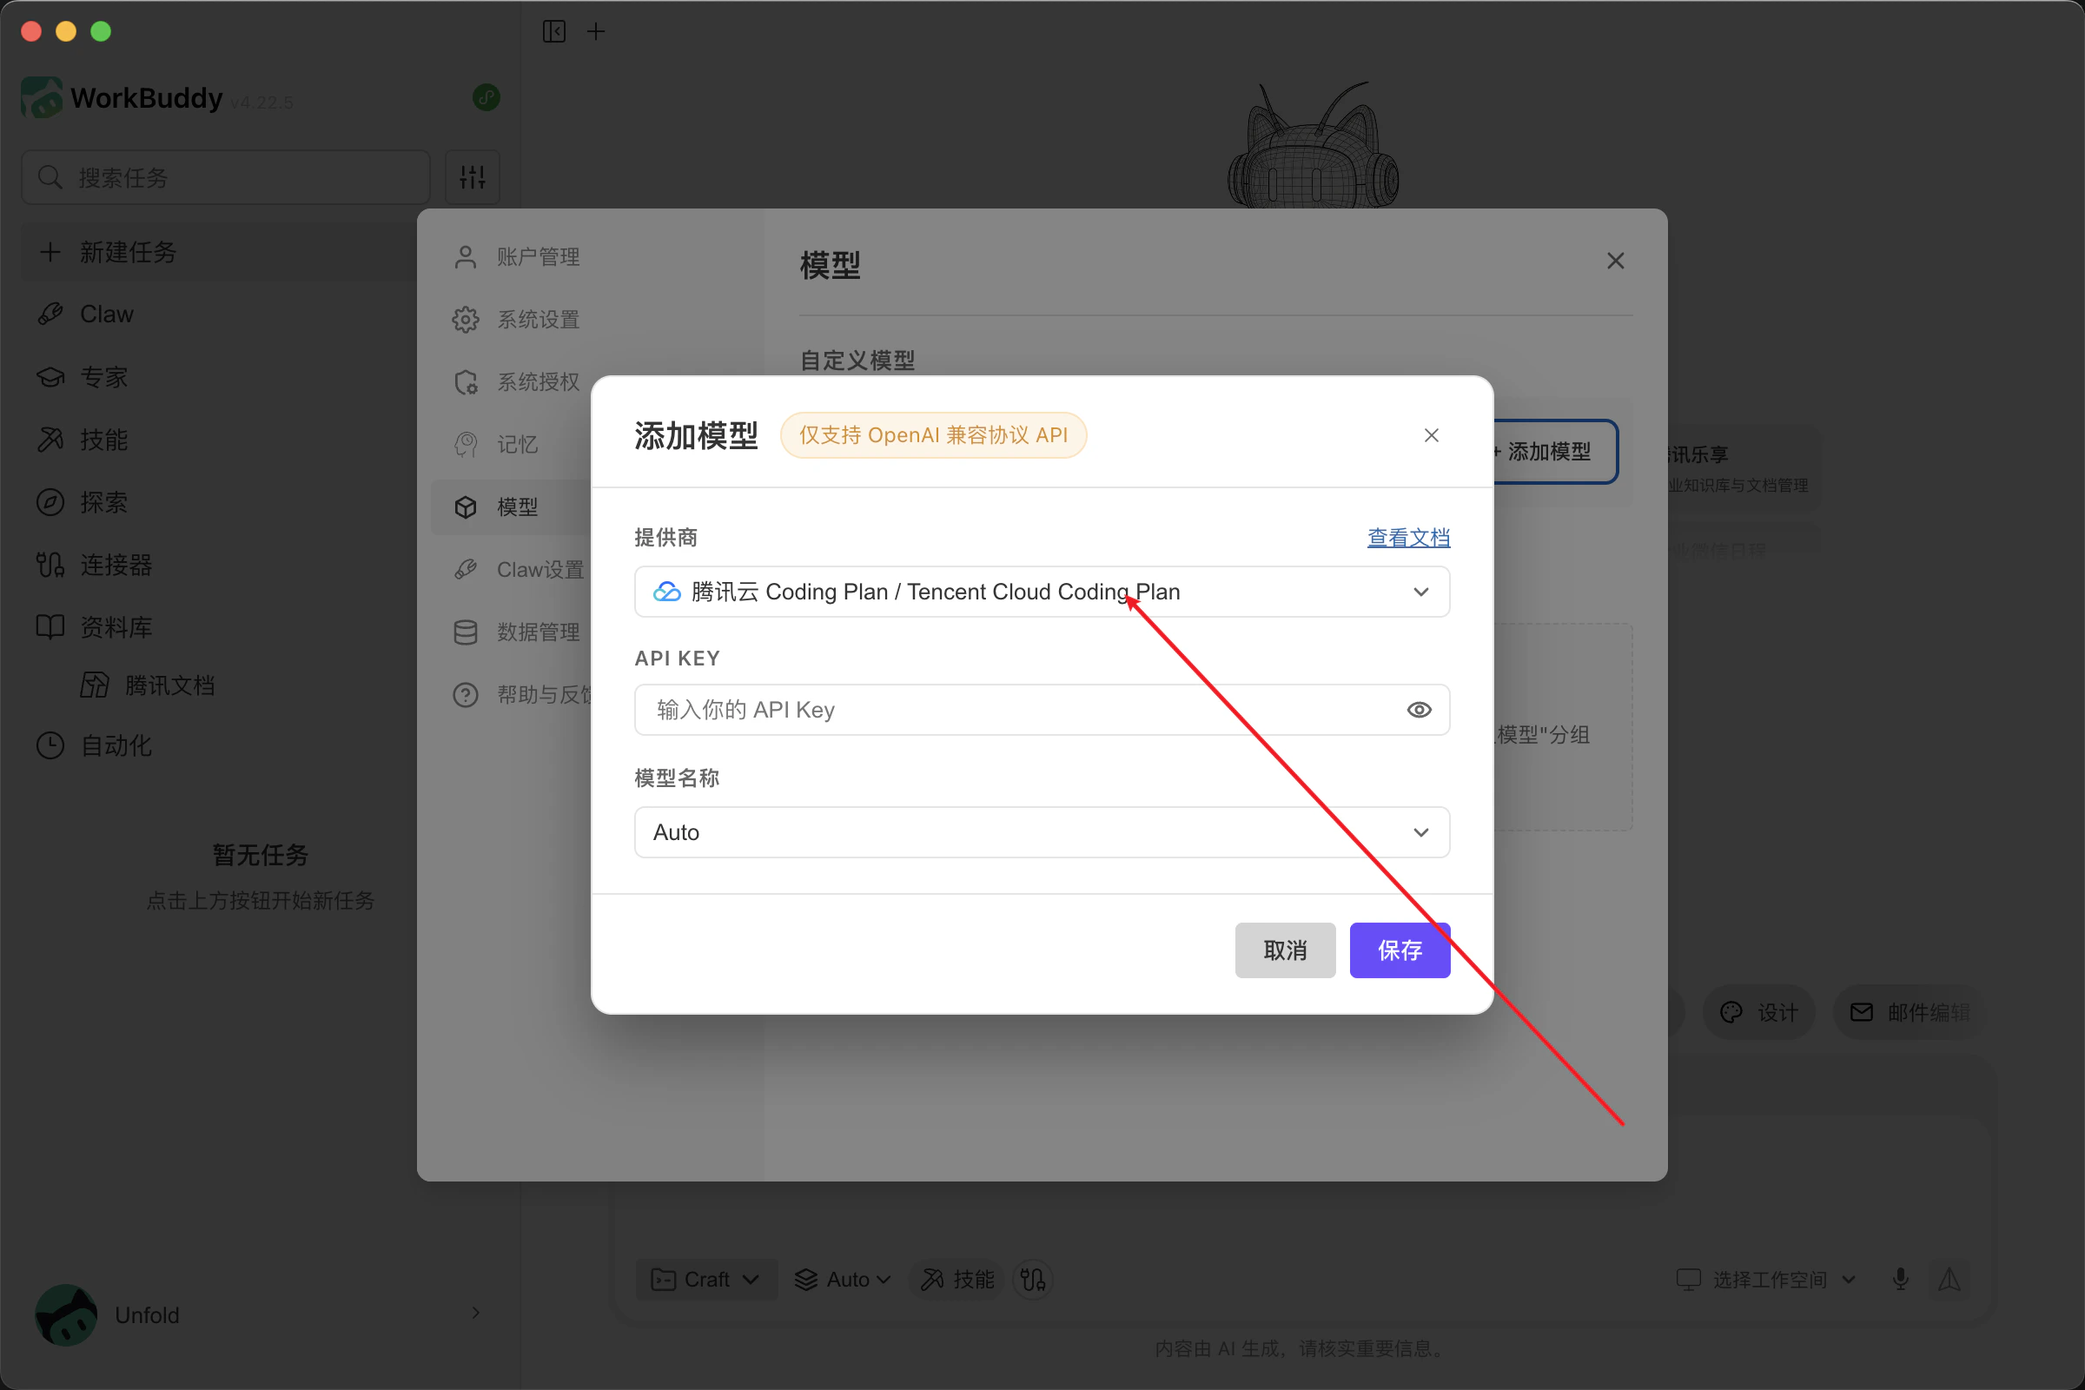
Task: Expand the 模型名称 Auto dropdown
Action: 1042,831
